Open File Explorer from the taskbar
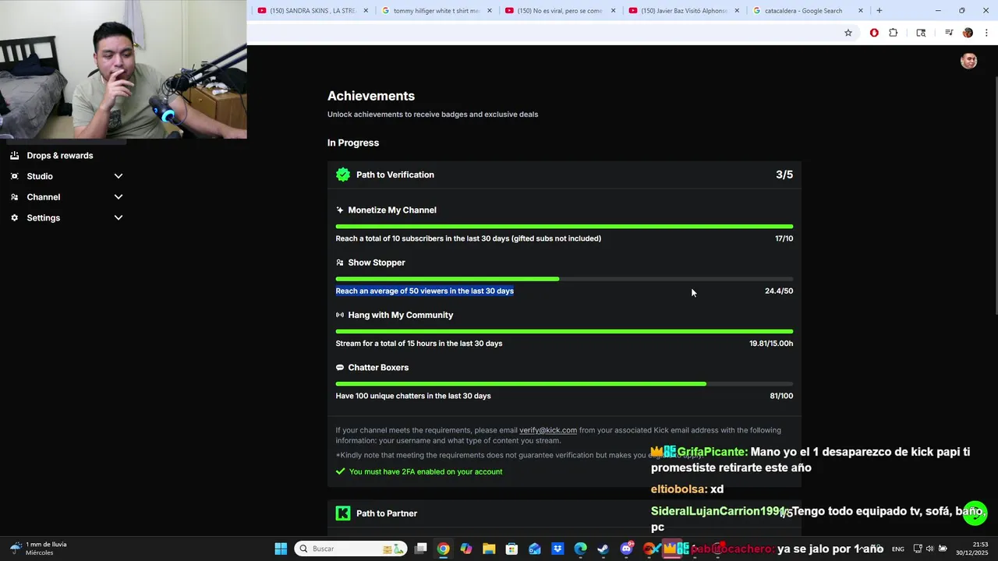998x561 pixels. click(489, 549)
